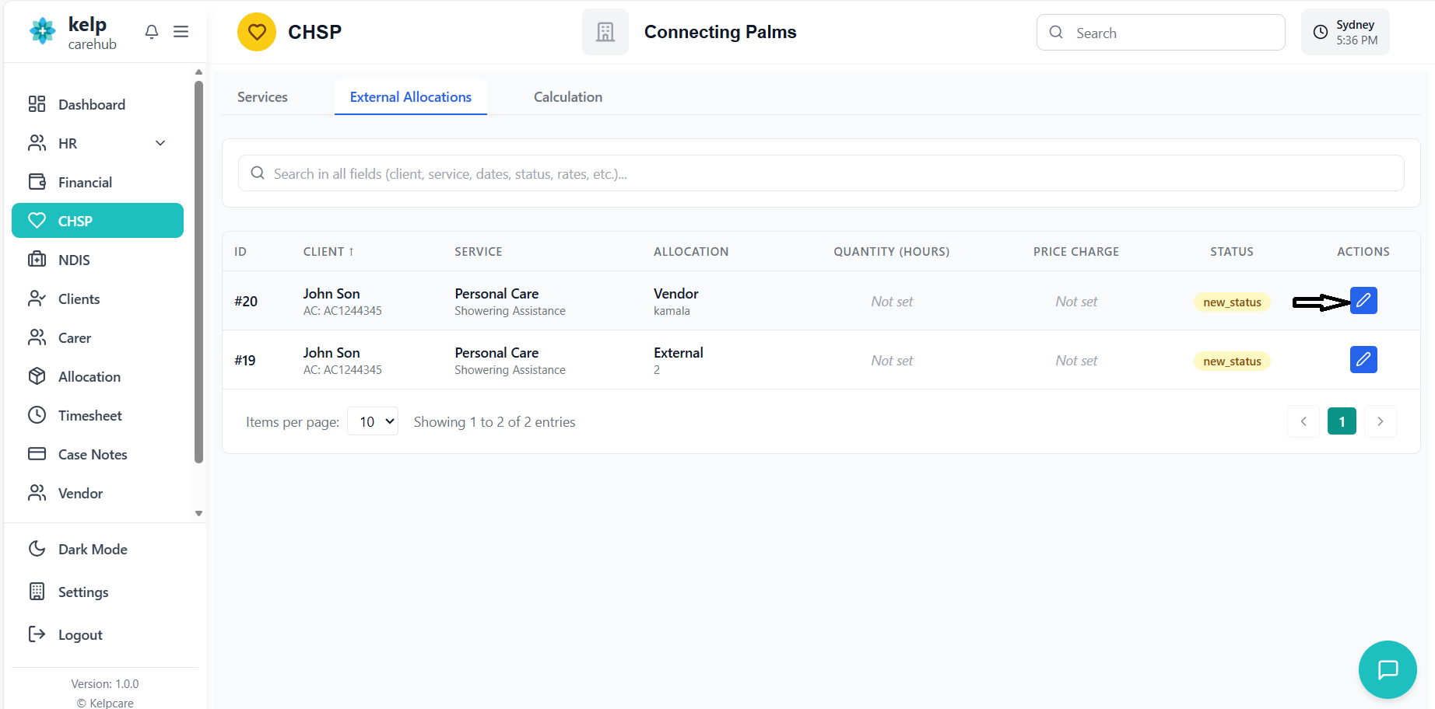This screenshot has height=709, width=1435.
Task: Select page 1 pagination button
Action: (x=1341, y=421)
